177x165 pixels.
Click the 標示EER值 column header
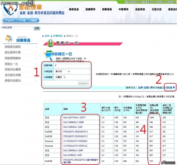click(x=117, y=109)
